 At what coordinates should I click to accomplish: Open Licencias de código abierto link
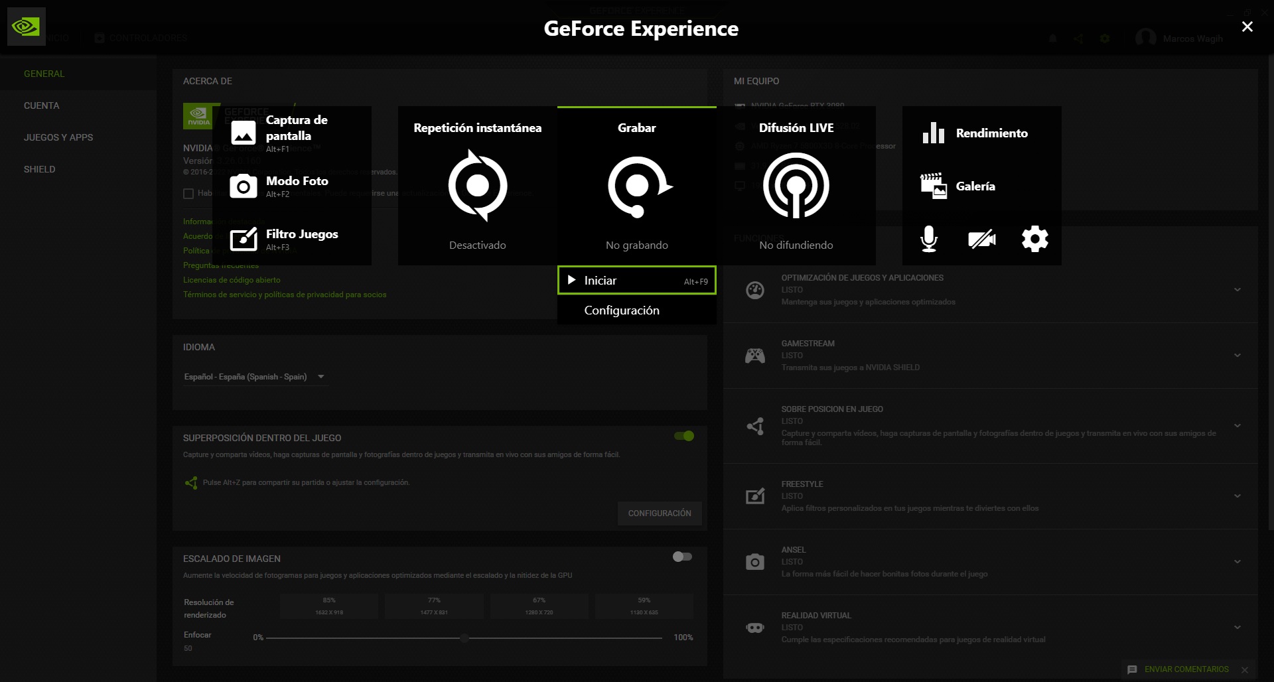[x=232, y=280]
